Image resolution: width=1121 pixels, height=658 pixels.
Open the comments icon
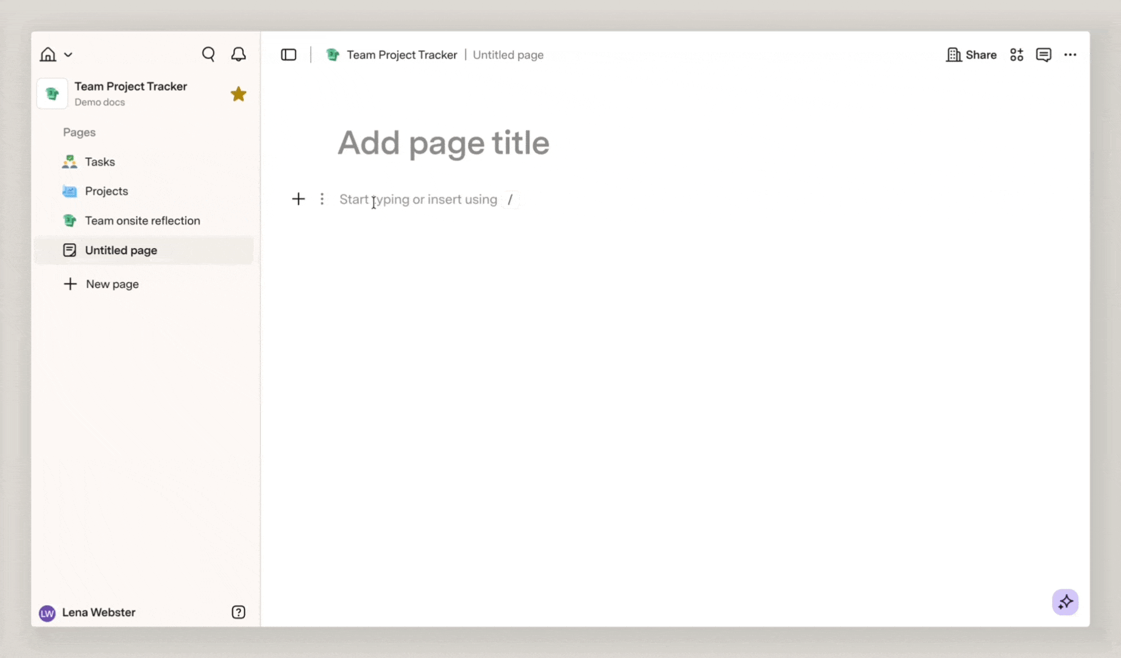click(1044, 55)
